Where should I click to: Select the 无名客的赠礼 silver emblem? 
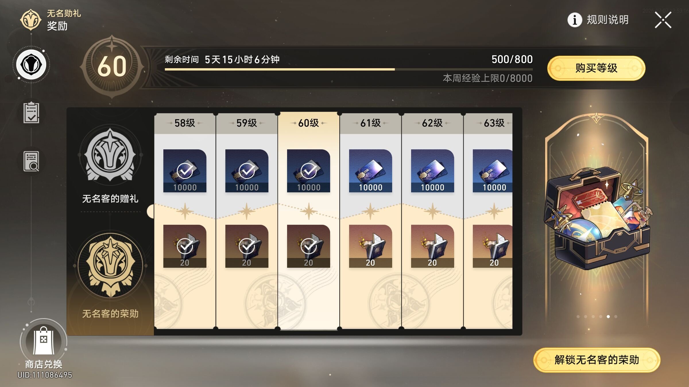[x=110, y=155]
